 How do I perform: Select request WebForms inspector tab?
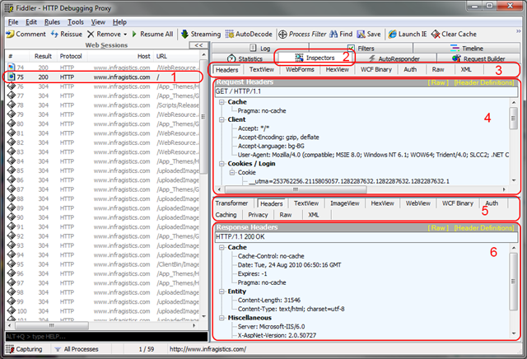(300, 70)
